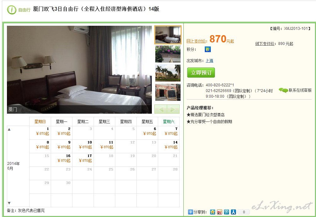Select the hotel room thumbnail
The height and width of the screenshot is (217, 316).
click(168, 35)
